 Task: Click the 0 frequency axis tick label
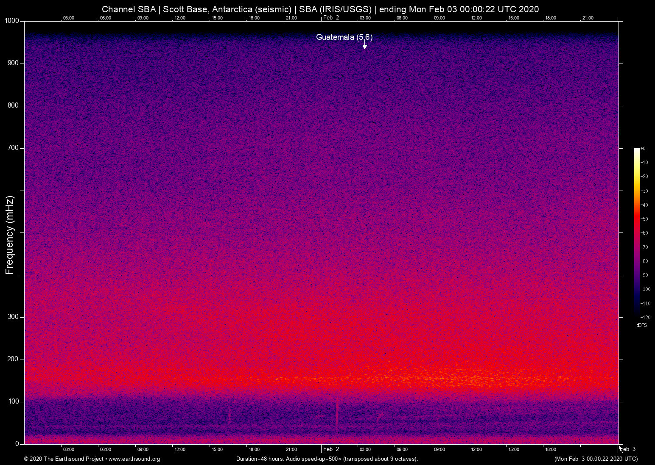click(17, 444)
